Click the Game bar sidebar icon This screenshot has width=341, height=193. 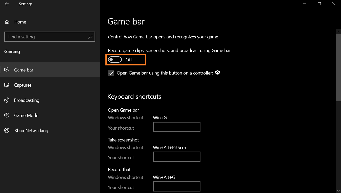[7, 70]
